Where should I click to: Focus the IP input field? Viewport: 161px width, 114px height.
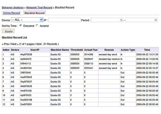coord(64,20)
